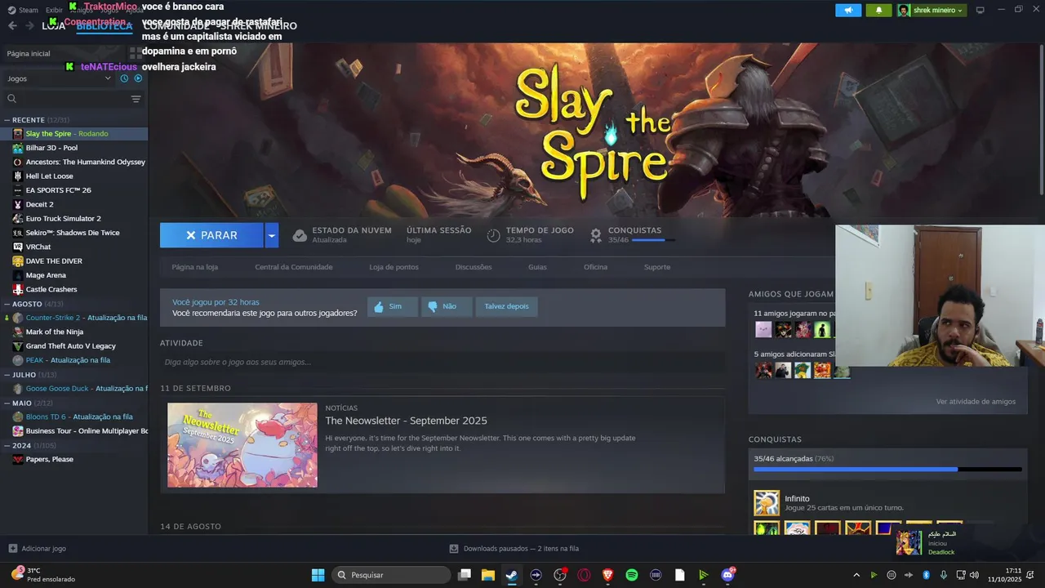Screen dimensions: 1045x588
Task: Select Papers, Please in library
Action: 49,459
